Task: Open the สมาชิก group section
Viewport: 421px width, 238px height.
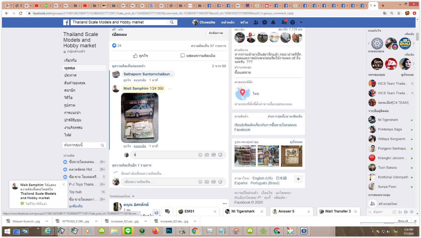Action: tap(70, 90)
